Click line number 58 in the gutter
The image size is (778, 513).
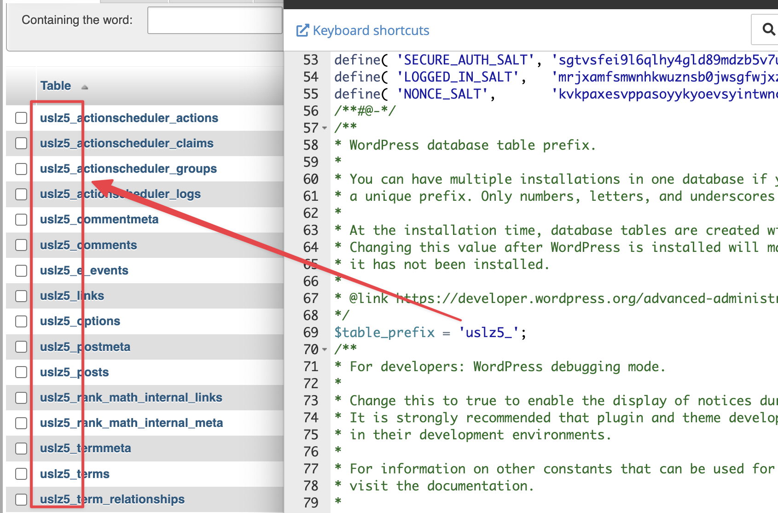[311, 145]
